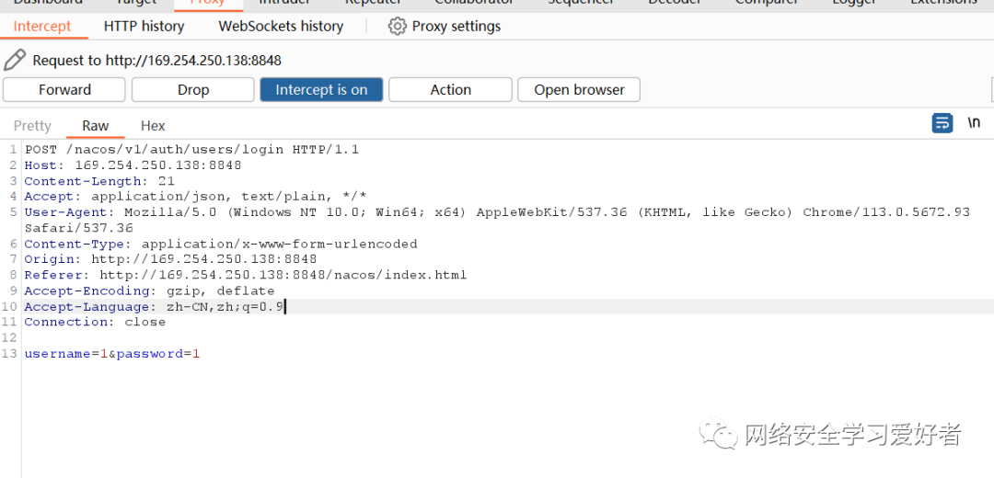Click the Referer header line
994x478 pixels.
tap(246, 276)
